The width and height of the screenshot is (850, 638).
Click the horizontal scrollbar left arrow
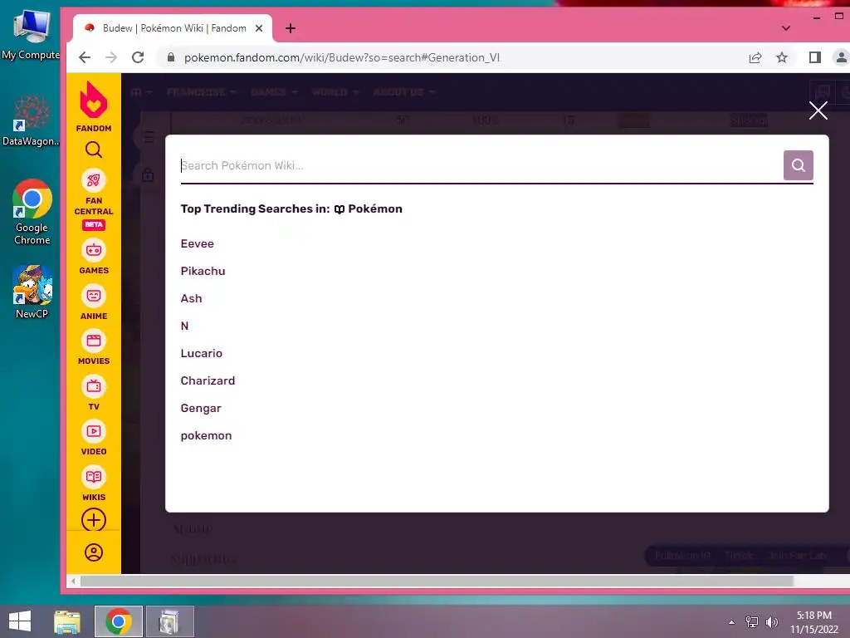73,581
